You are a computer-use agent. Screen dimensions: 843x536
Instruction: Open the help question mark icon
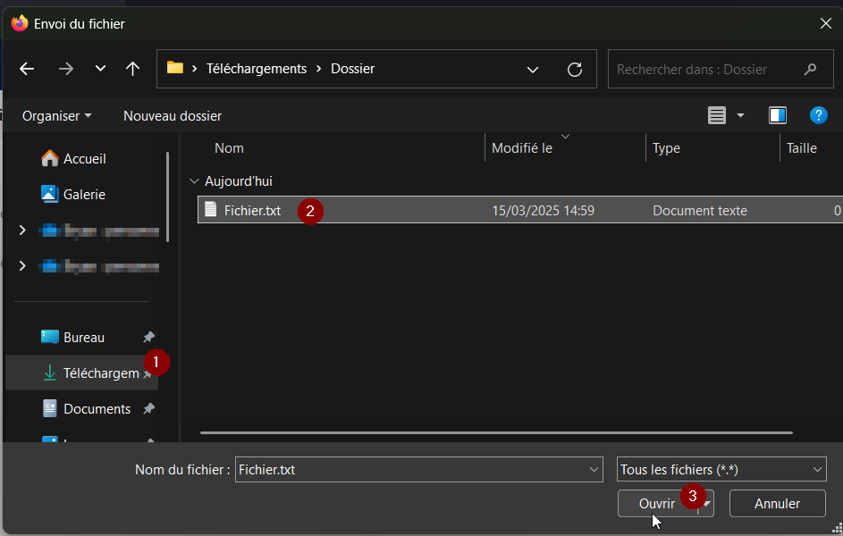tap(818, 115)
